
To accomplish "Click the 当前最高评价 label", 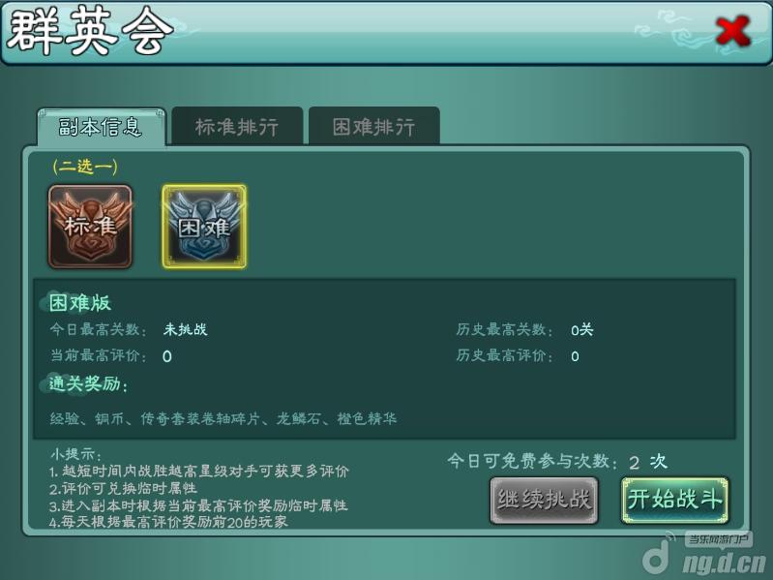I will point(99,355).
